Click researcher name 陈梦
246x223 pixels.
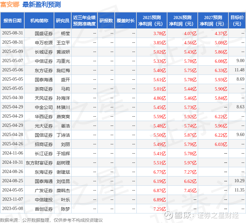click(x=65, y=209)
